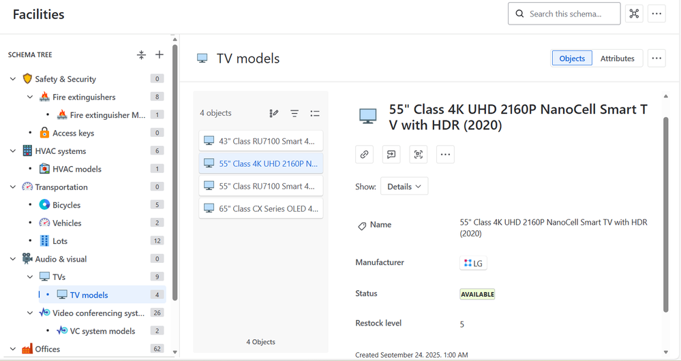681x361 pixels.
Task: Click the AVAILABLE status badge
Action: (x=477, y=294)
